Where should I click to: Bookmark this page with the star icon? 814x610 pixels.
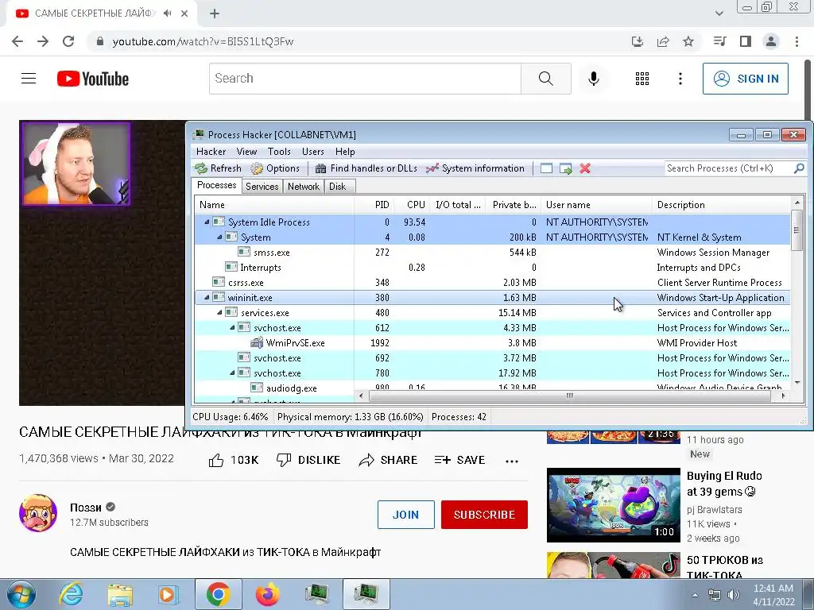688,41
